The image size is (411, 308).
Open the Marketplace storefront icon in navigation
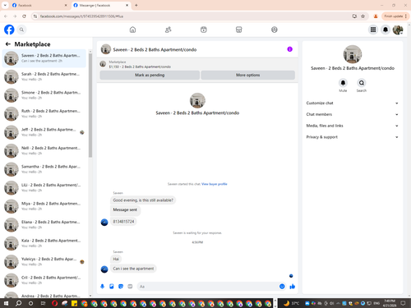tap(238, 30)
